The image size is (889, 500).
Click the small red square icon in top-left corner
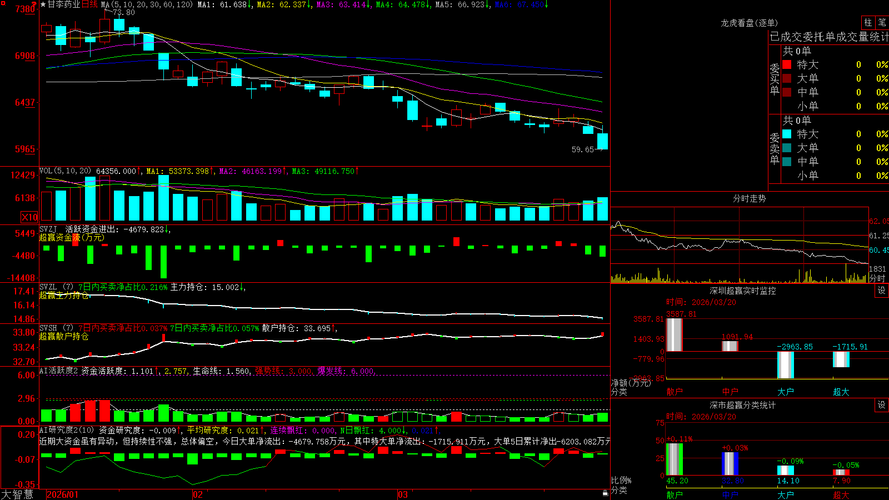tap(2, 2)
